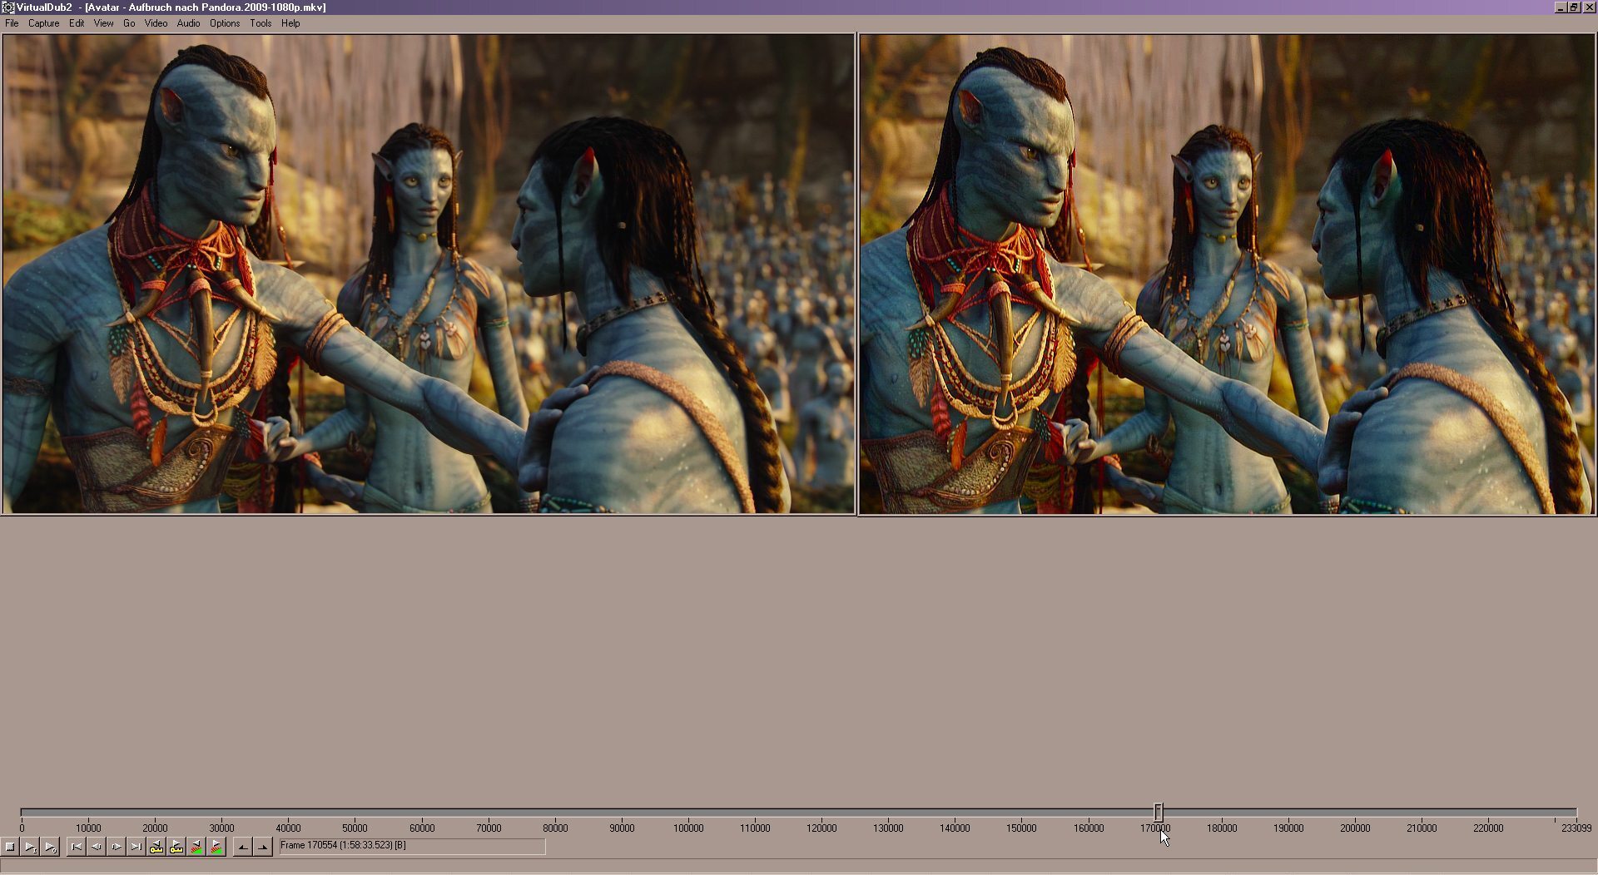The width and height of the screenshot is (1598, 875).
Task: Set selection end mark-out
Action: click(x=263, y=847)
